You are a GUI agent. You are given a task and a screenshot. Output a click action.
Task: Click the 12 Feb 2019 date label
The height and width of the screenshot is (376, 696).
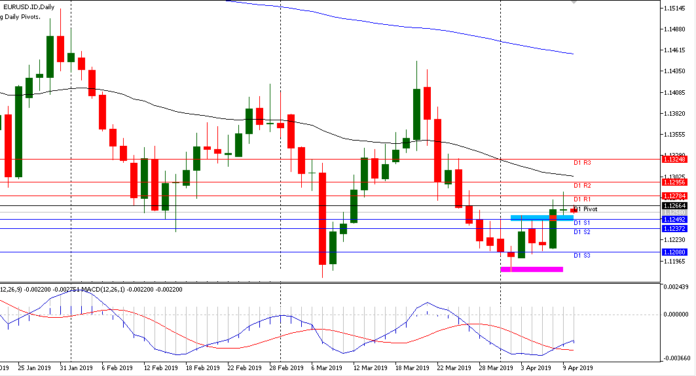160,368
